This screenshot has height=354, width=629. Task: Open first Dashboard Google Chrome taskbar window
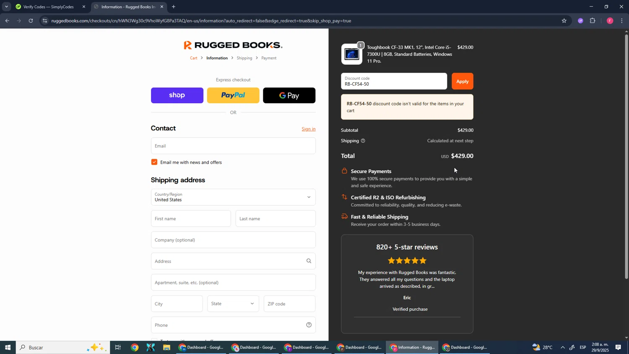coord(202,347)
